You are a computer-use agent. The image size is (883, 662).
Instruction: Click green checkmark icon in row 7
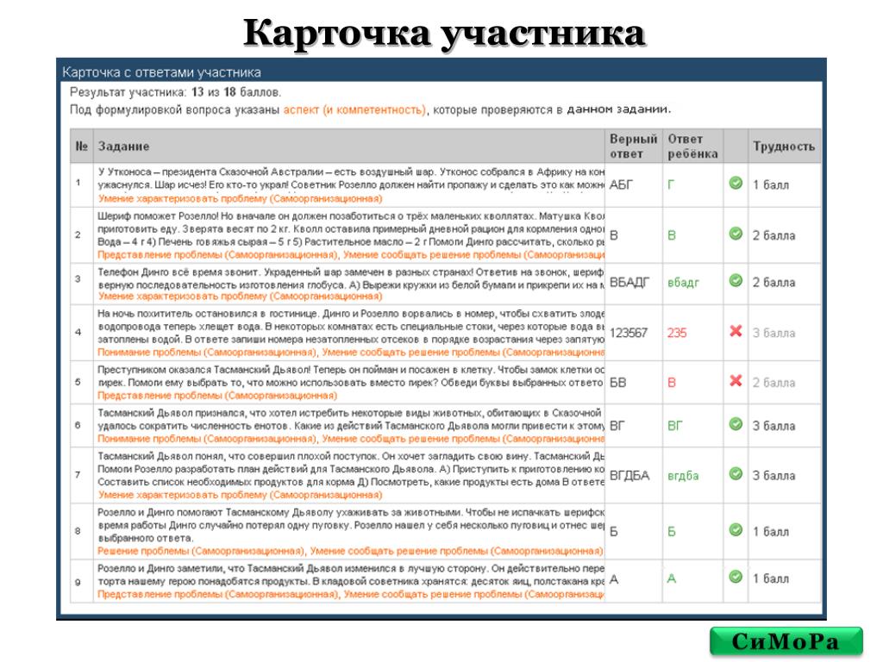(736, 473)
